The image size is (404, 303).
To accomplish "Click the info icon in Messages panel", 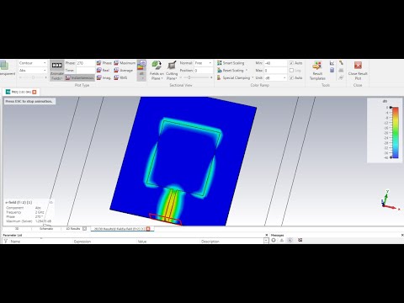I will coord(290,240).
